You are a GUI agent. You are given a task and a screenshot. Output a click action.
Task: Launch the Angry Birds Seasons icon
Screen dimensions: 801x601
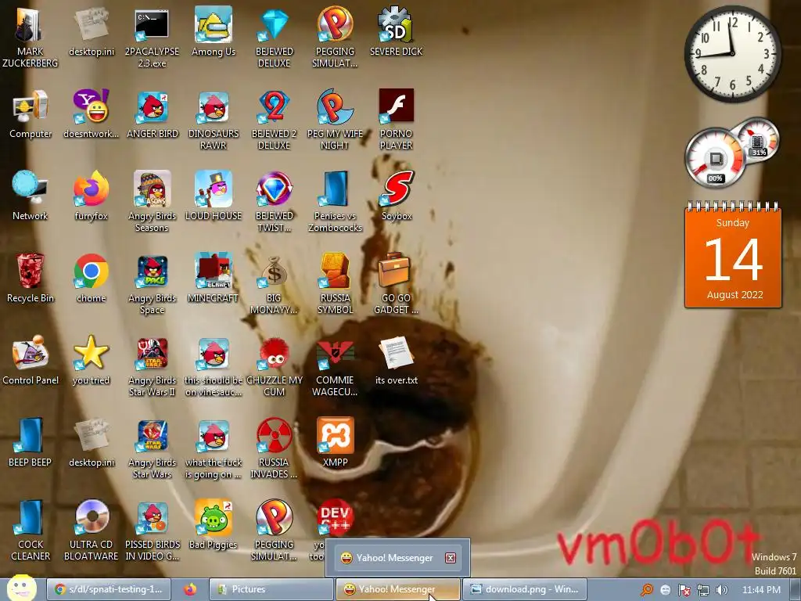pyautogui.click(x=153, y=202)
